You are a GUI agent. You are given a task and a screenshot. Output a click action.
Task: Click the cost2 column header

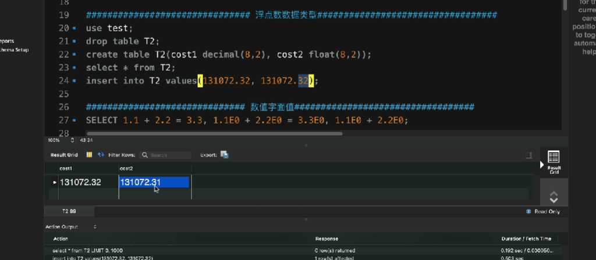pos(155,168)
